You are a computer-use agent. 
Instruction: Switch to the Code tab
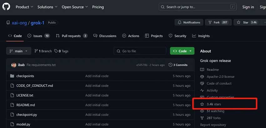point(15,36)
